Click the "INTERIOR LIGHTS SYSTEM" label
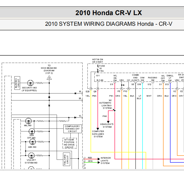Viewport: 184px width, 171px height. tap(105, 161)
